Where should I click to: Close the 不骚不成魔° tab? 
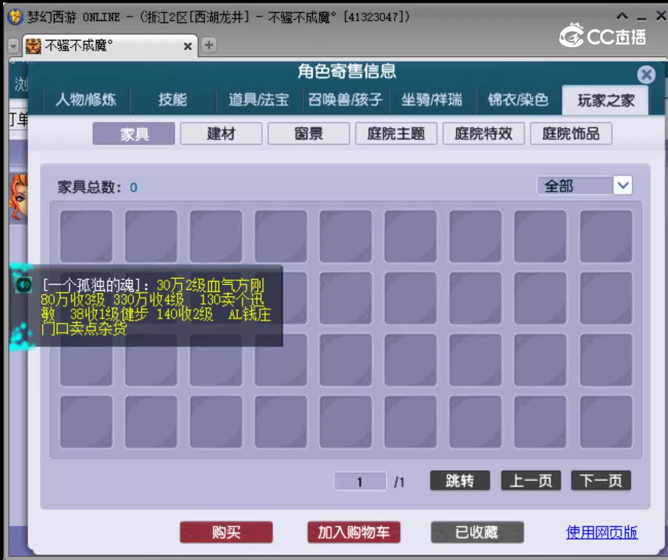pyautogui.click(x=188, y=46)
